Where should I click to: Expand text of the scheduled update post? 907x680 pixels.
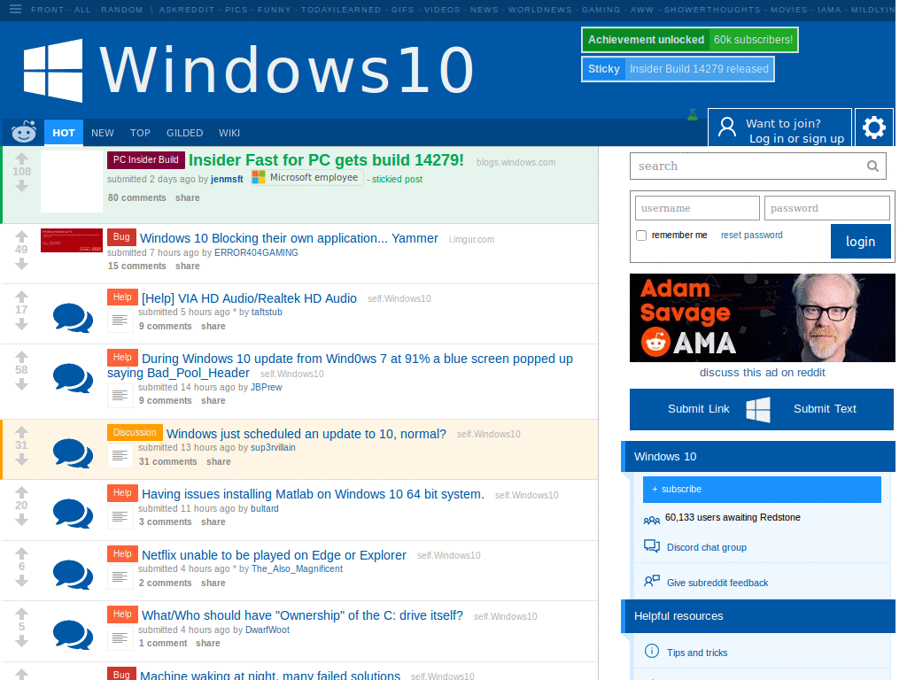click(120, 456)
